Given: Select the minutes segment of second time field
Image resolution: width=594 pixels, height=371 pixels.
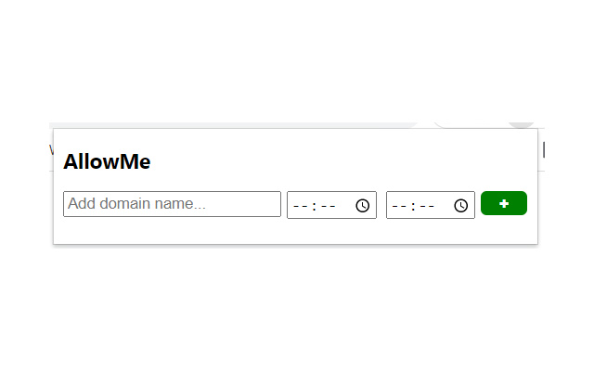Looking at the screenshot, I should (x=427, y=205).
